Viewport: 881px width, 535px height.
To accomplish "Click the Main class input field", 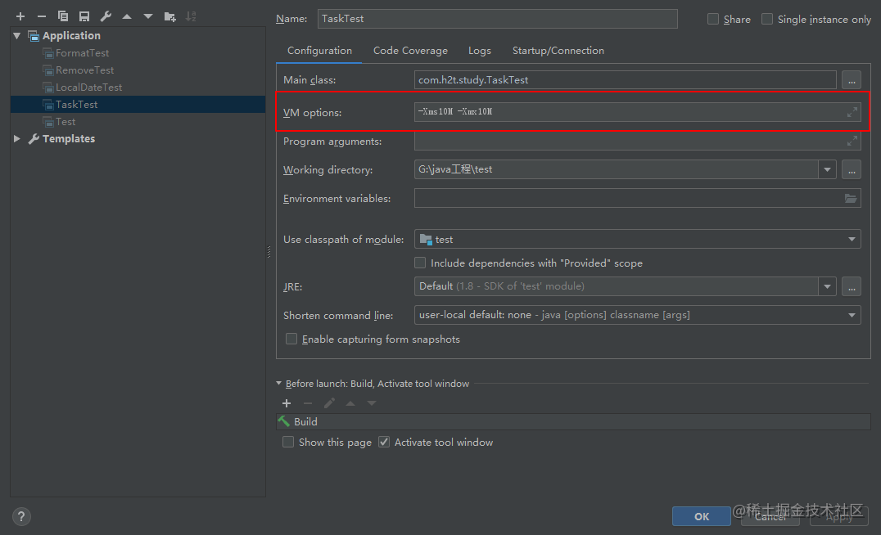I will (x=626, y=80).
